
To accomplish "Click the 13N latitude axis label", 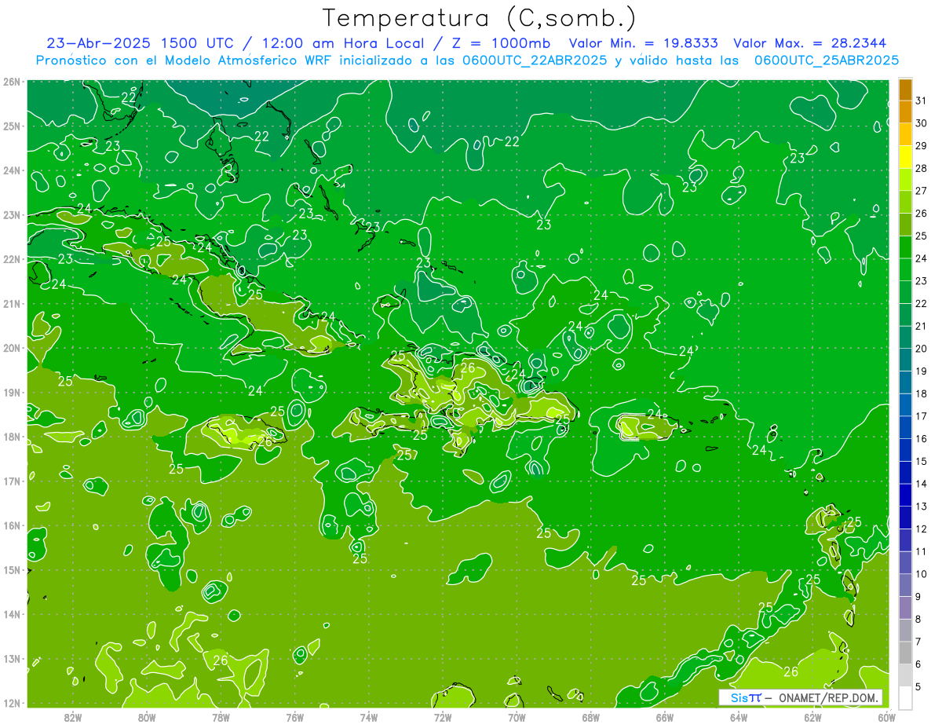I will click(12, 659).
